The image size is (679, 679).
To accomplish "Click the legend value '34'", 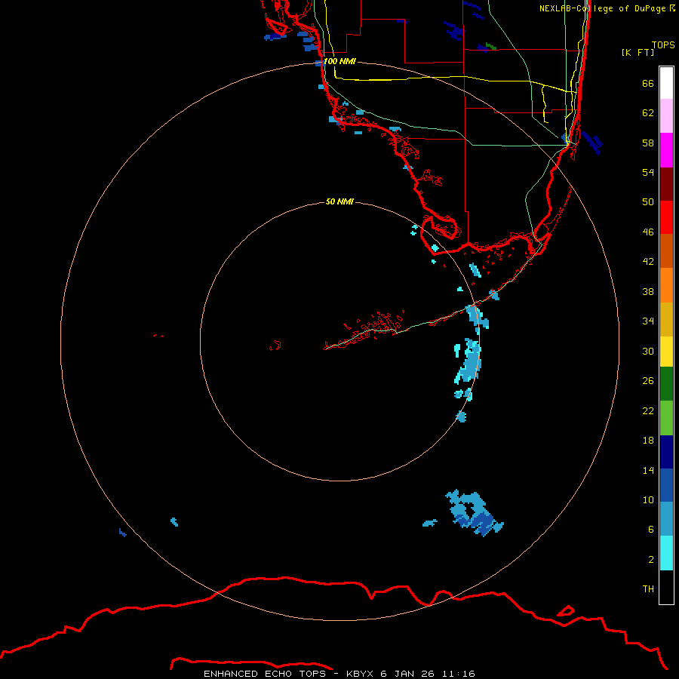I will [x=648, y=321].
